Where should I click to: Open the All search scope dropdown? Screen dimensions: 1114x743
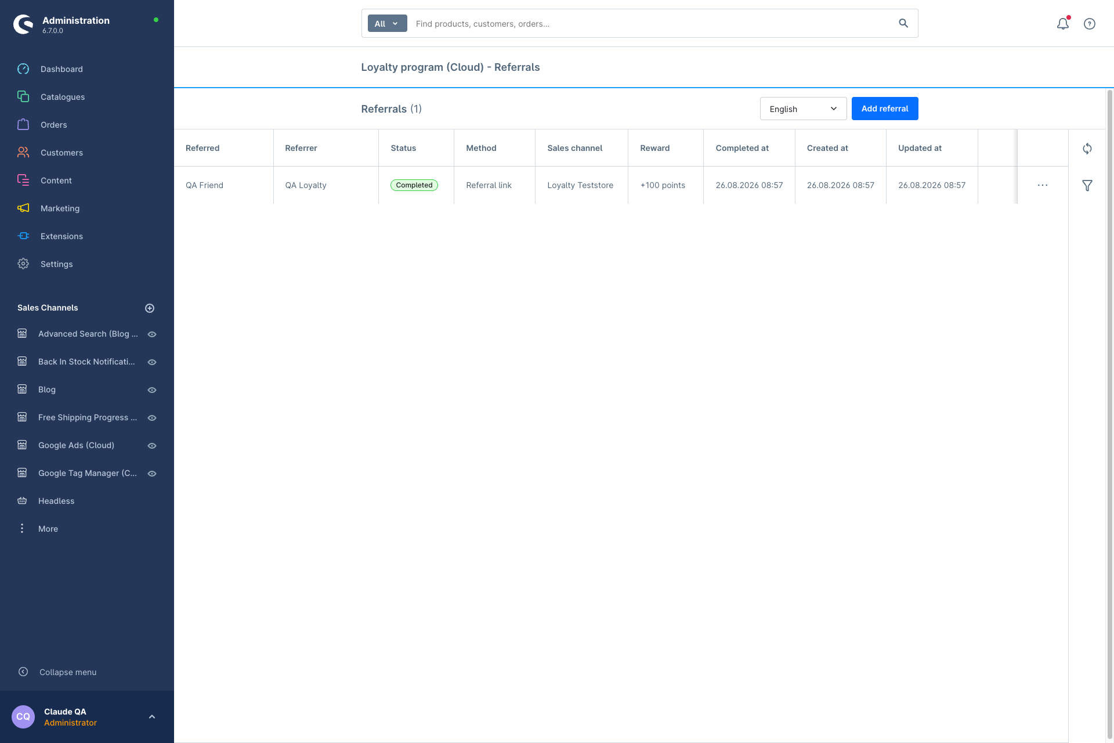(x=387, y=24)
